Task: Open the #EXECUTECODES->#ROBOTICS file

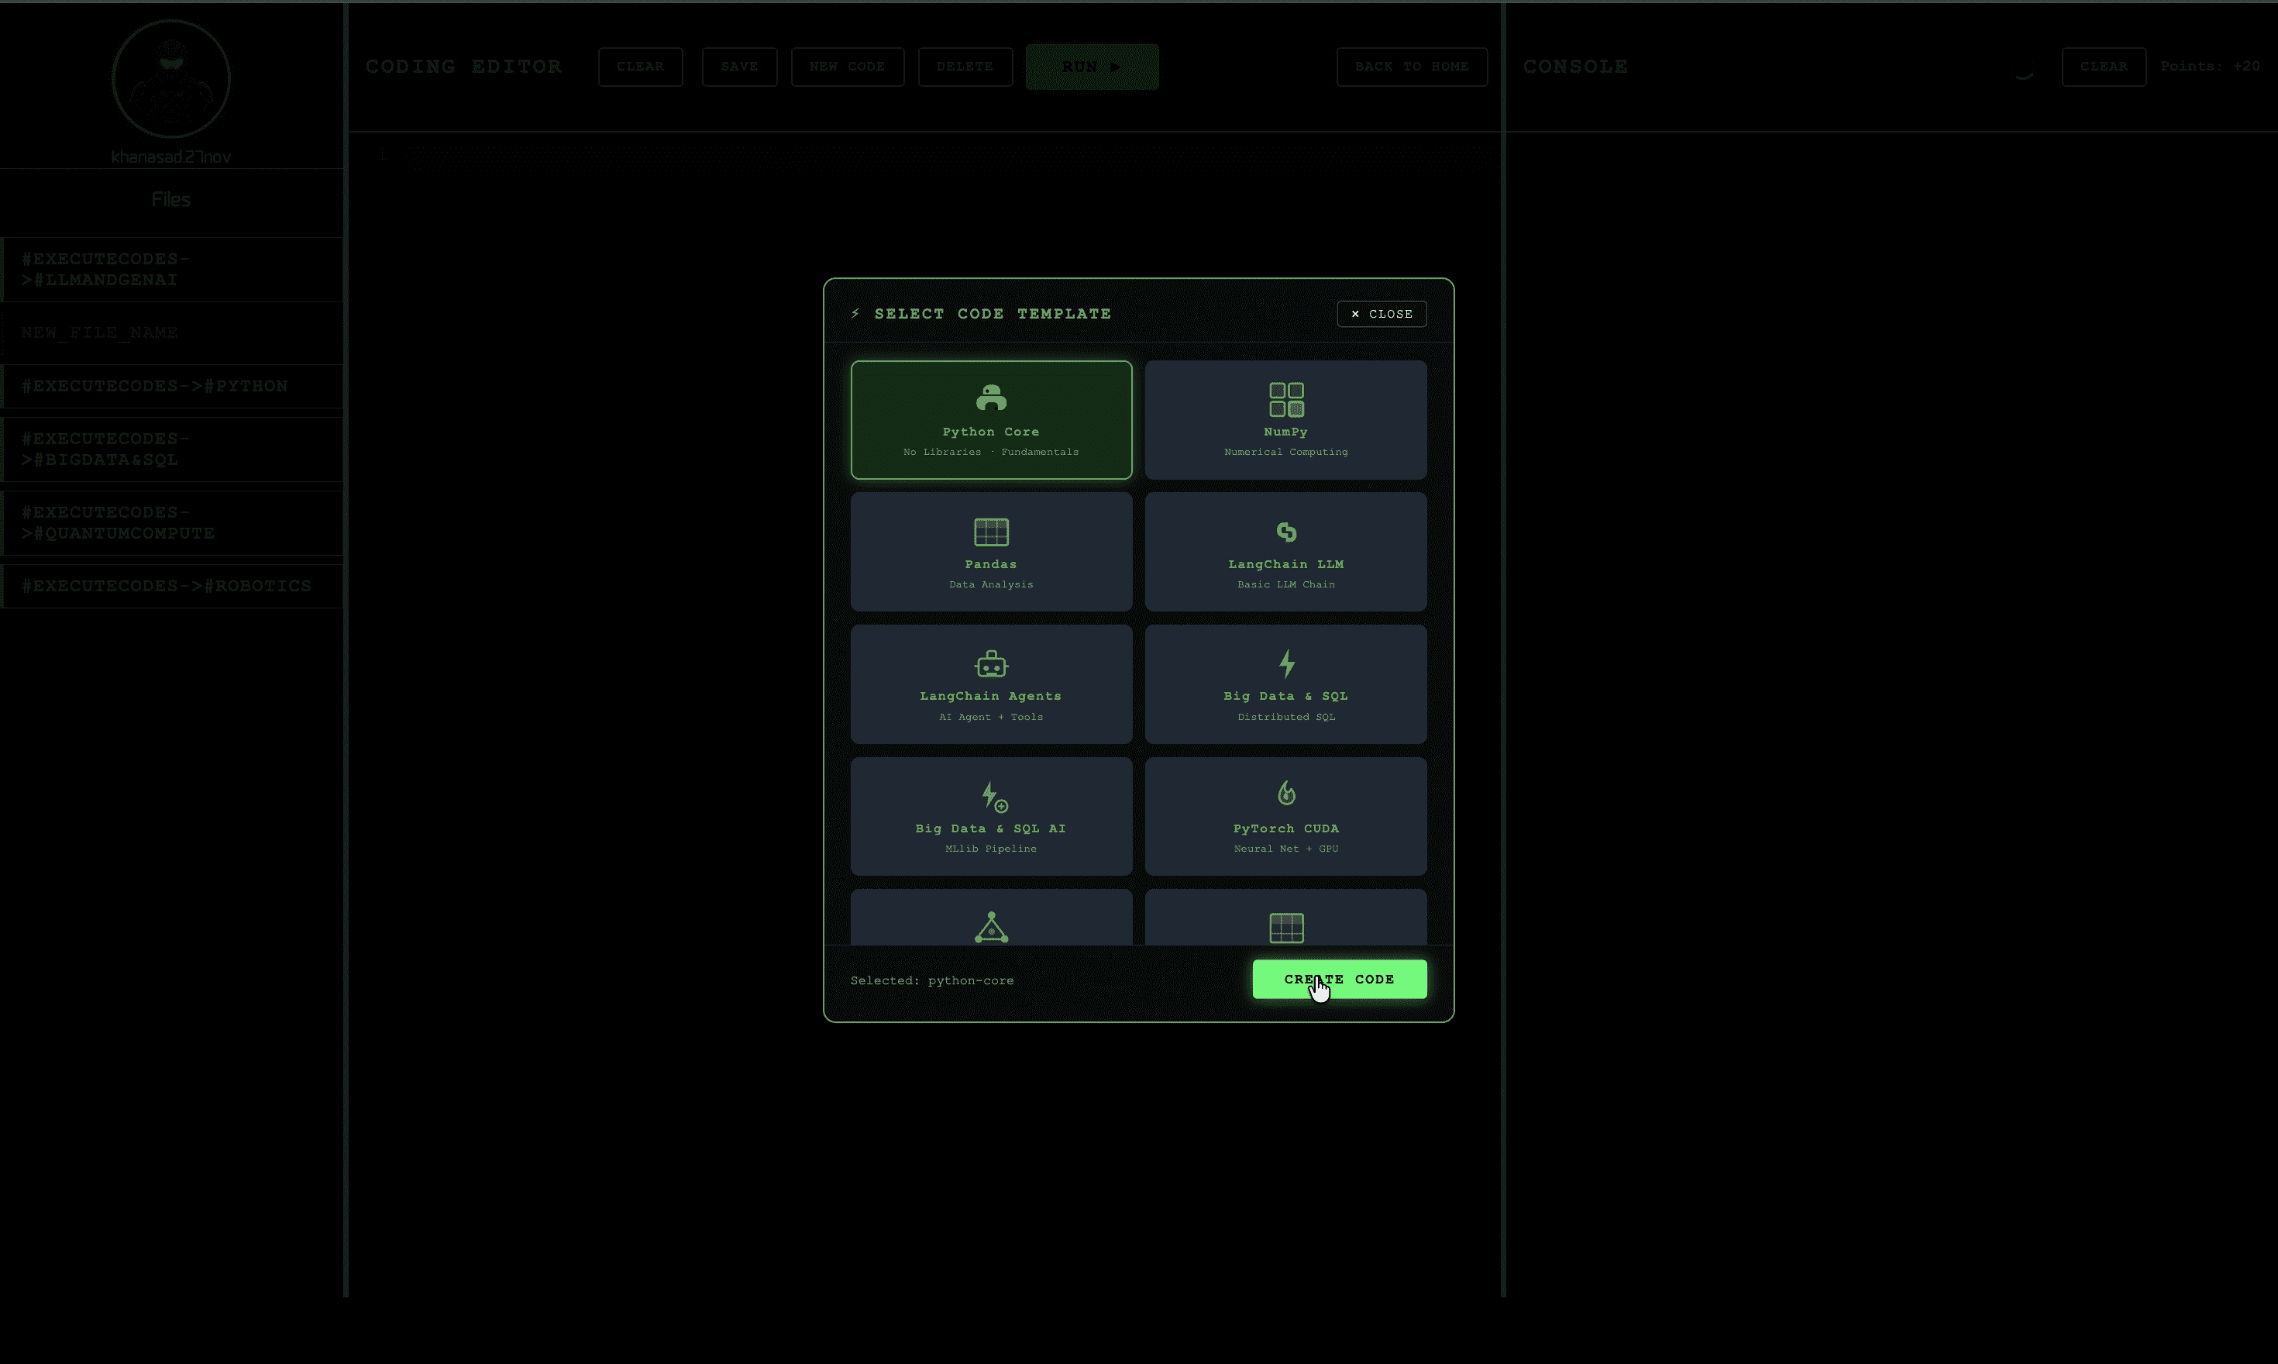Action: (173, 587)
